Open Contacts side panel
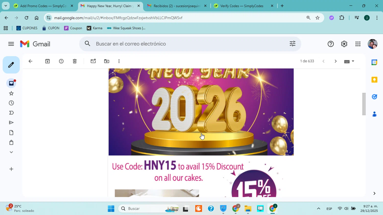 (374, 114)
